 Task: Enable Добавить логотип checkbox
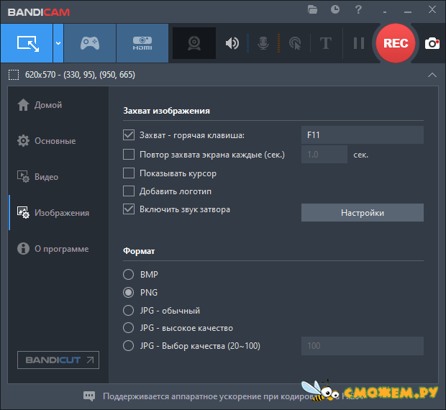click(x=129, y=191)
